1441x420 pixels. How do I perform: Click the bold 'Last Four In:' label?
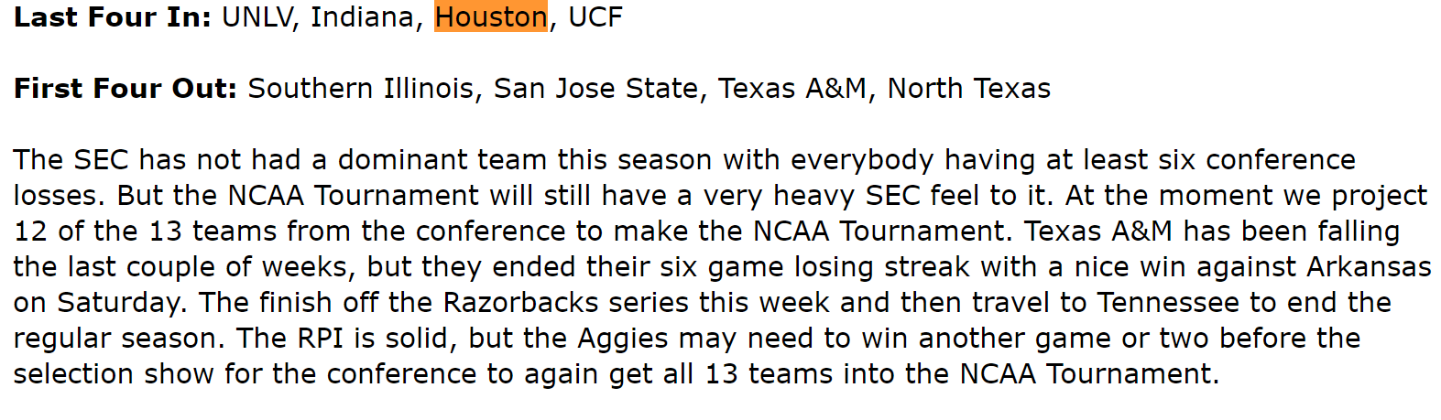point(113,16)
